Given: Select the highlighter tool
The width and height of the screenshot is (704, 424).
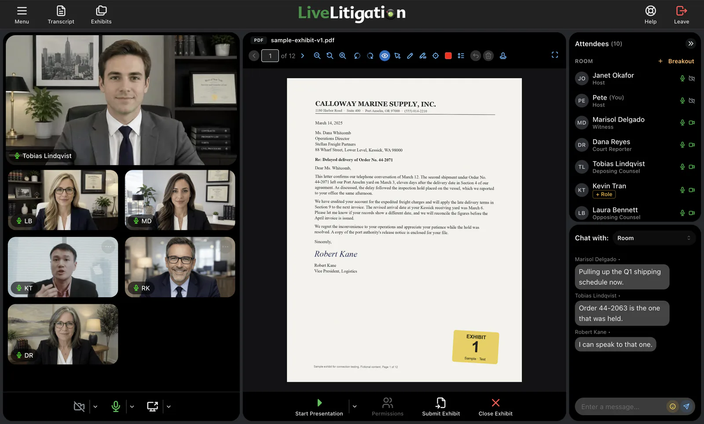Looking at the screenshot, I should 423,56.
